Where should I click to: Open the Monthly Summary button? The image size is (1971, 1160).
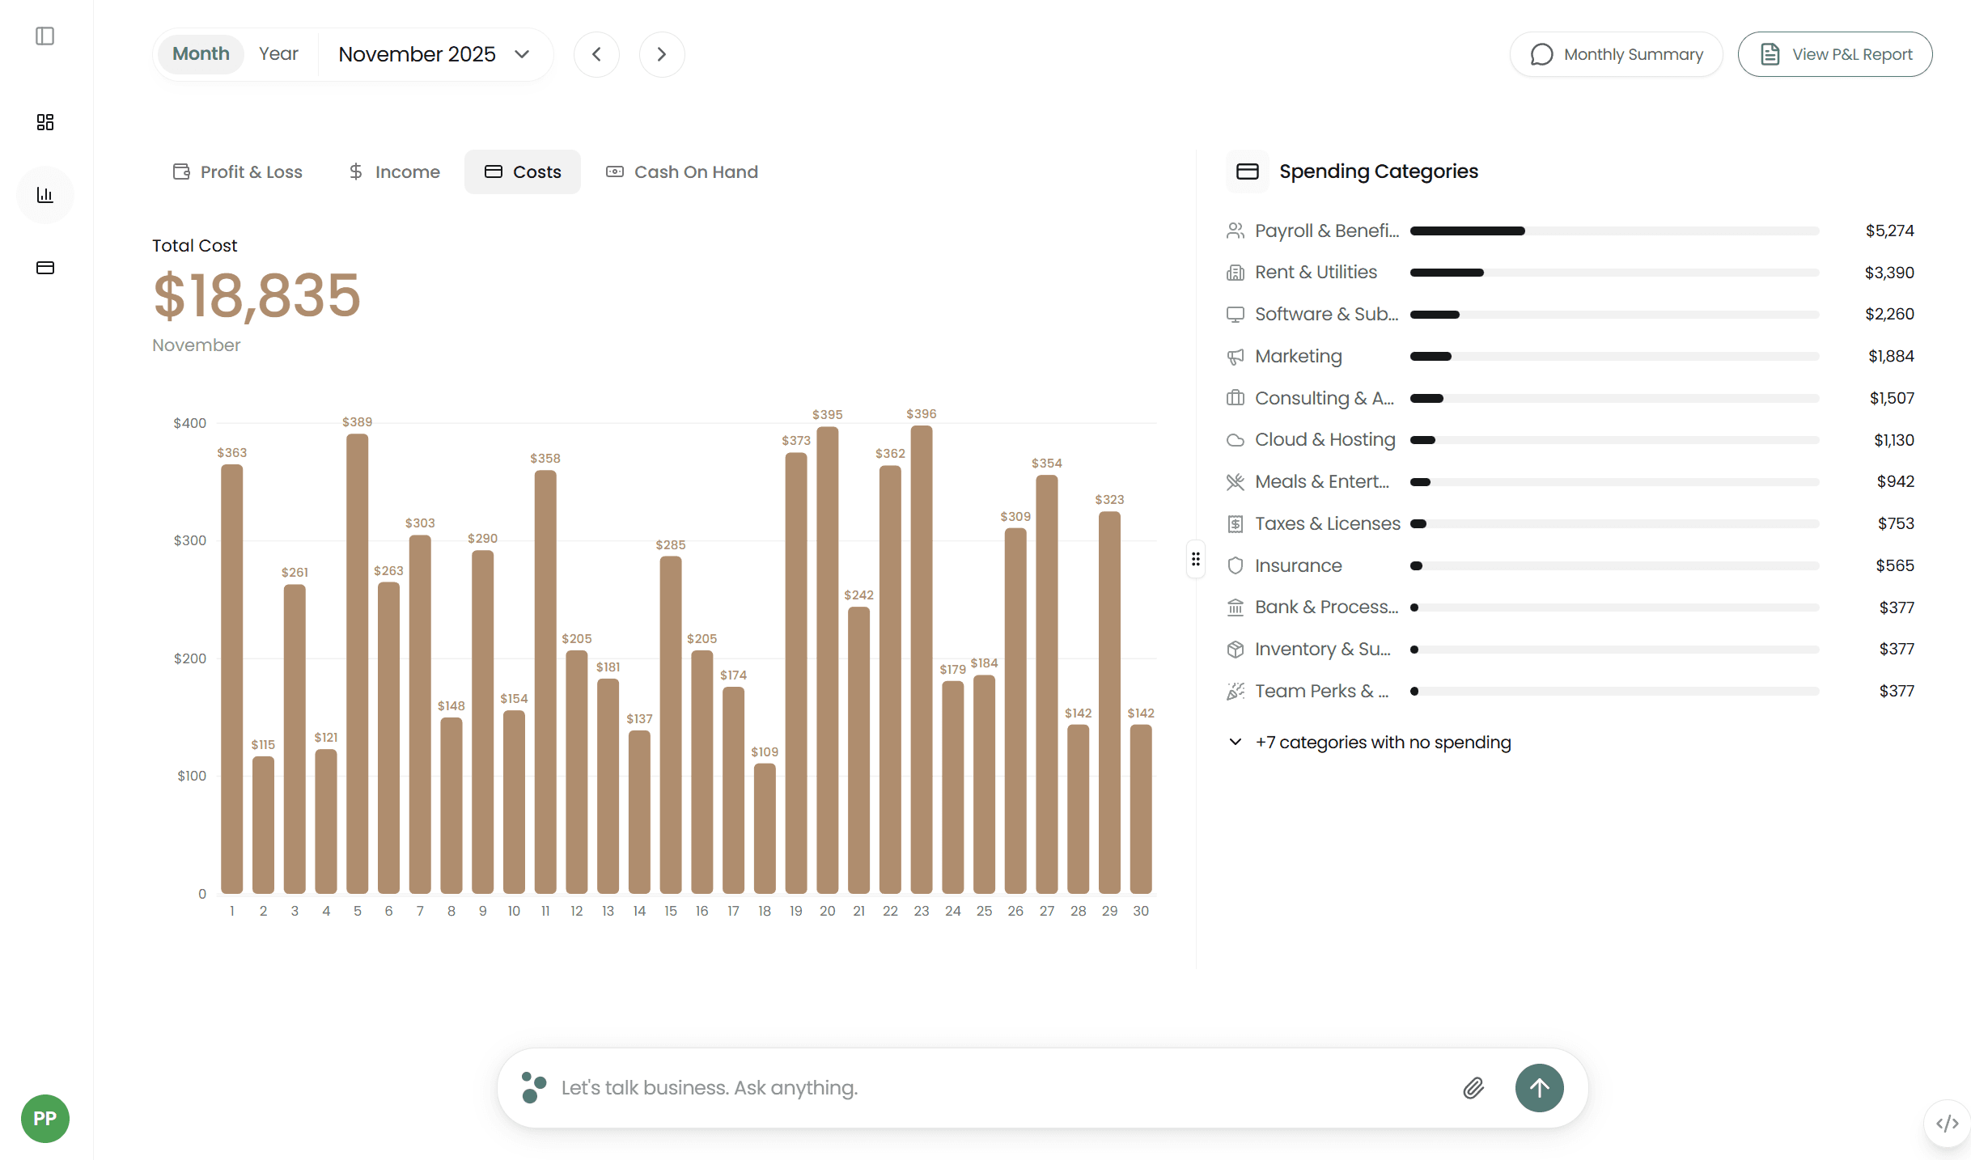[x=1617, y=54]
